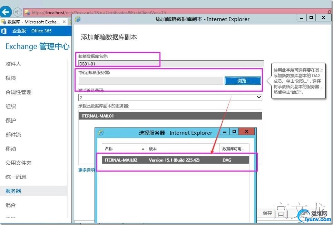Click the Office logo icon in Exchange header
This screenshot has width=333, height=225.
click(x=4, y=31)
